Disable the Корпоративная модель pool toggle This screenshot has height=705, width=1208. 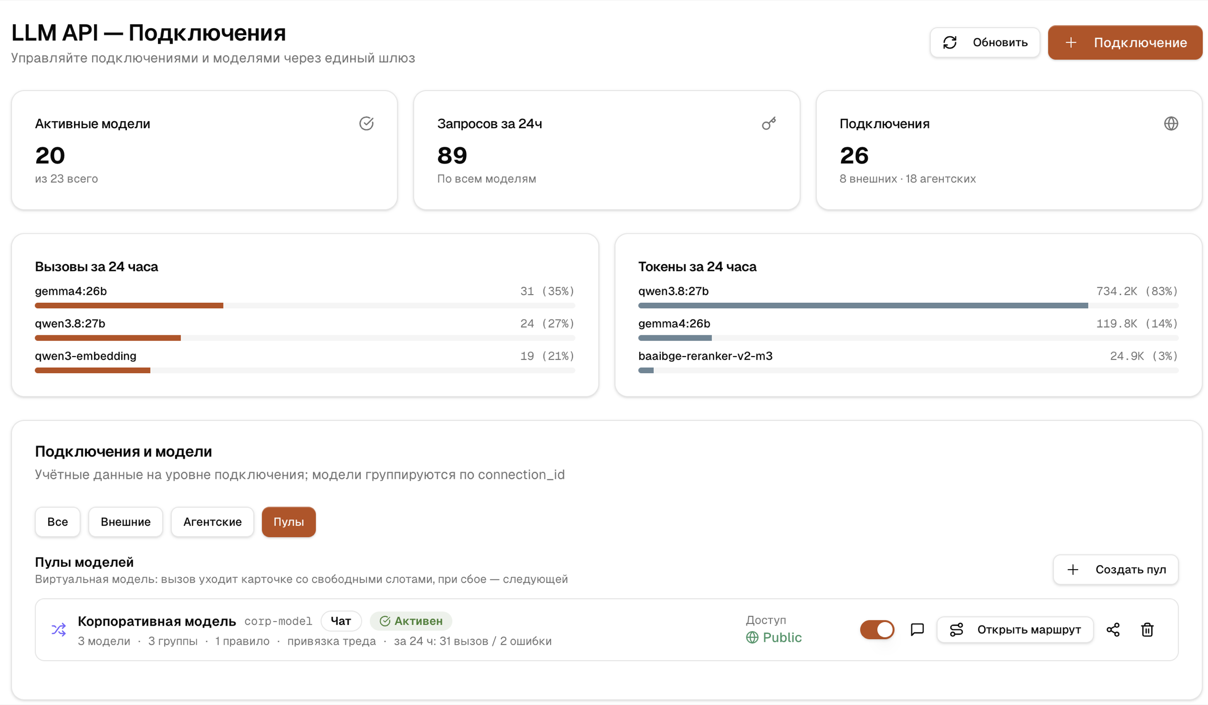[x=877, y=630]
